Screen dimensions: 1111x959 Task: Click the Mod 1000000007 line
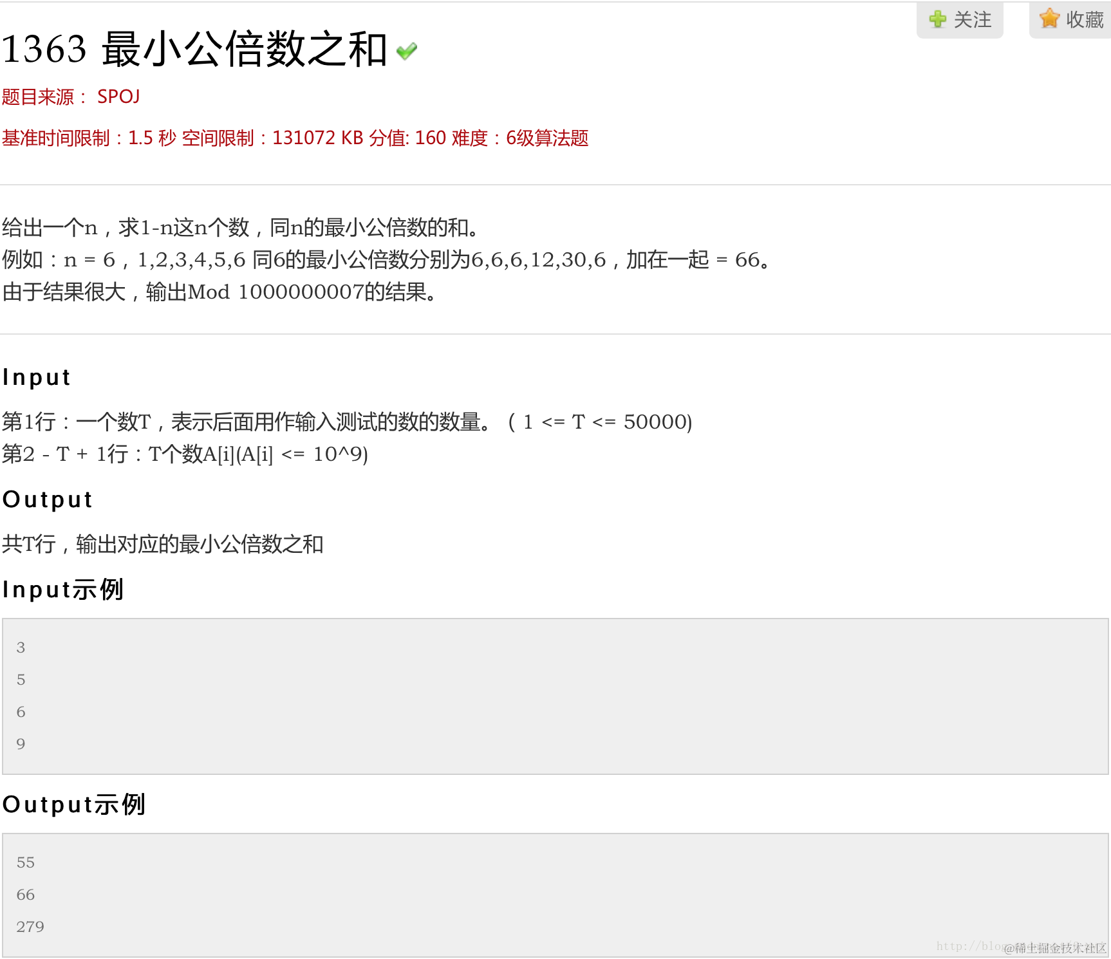click(x=219, y=292)
